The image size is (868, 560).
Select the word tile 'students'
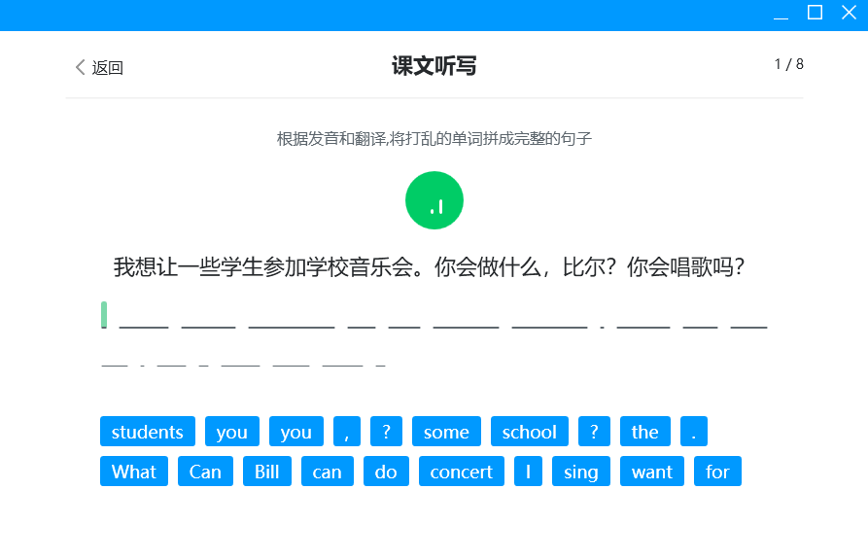pyautogui.click(x=148, y=432)
